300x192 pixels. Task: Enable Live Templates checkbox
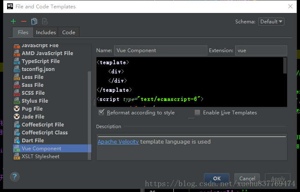coord(197,113)
